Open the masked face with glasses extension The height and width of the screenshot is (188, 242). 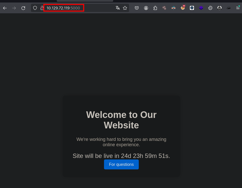(x=174, y=8)
